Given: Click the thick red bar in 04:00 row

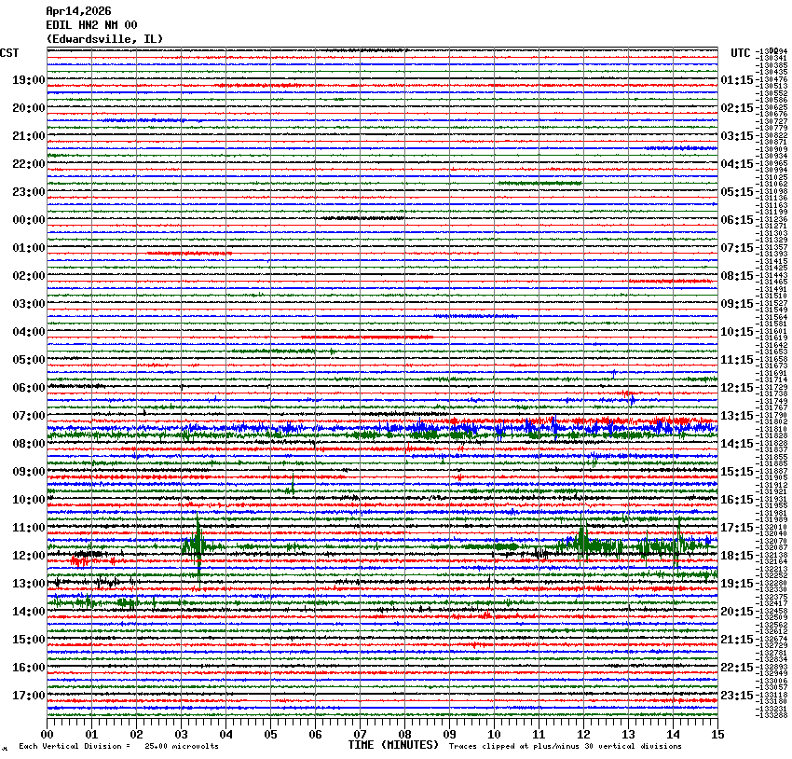Looking at the screenshot, I should click(367, 337).
